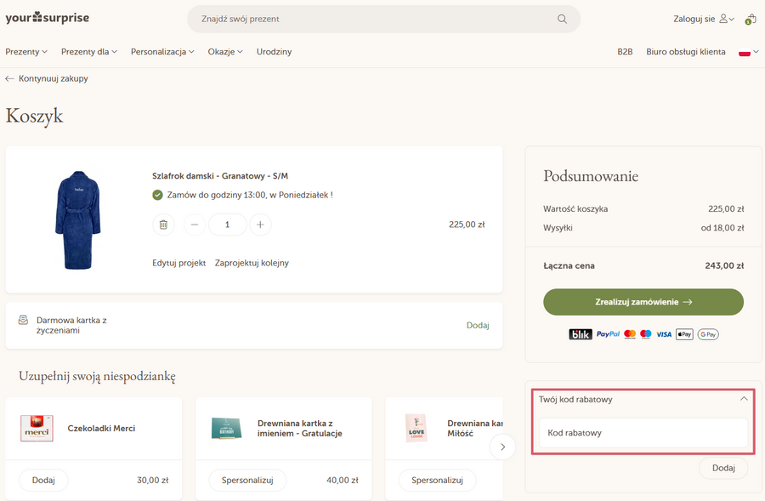Collapse the Twój kod rabatowy section
The width and height of the screenshot is (765, 501).
(x=744, y=399)
